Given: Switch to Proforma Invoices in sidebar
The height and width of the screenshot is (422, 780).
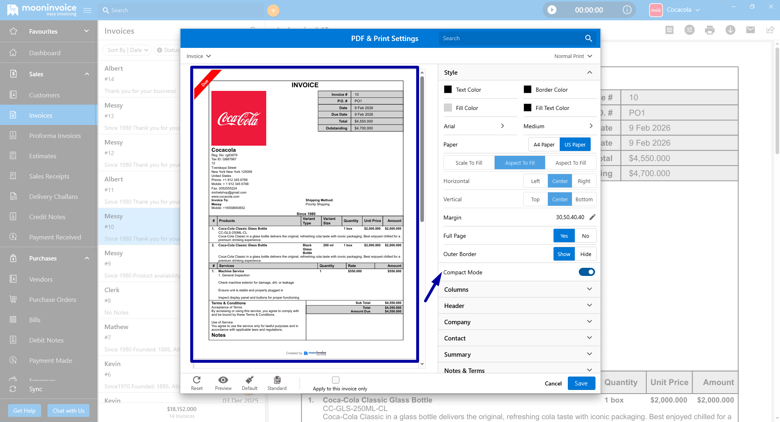Looking at the screenshot, I should point(54,136).
